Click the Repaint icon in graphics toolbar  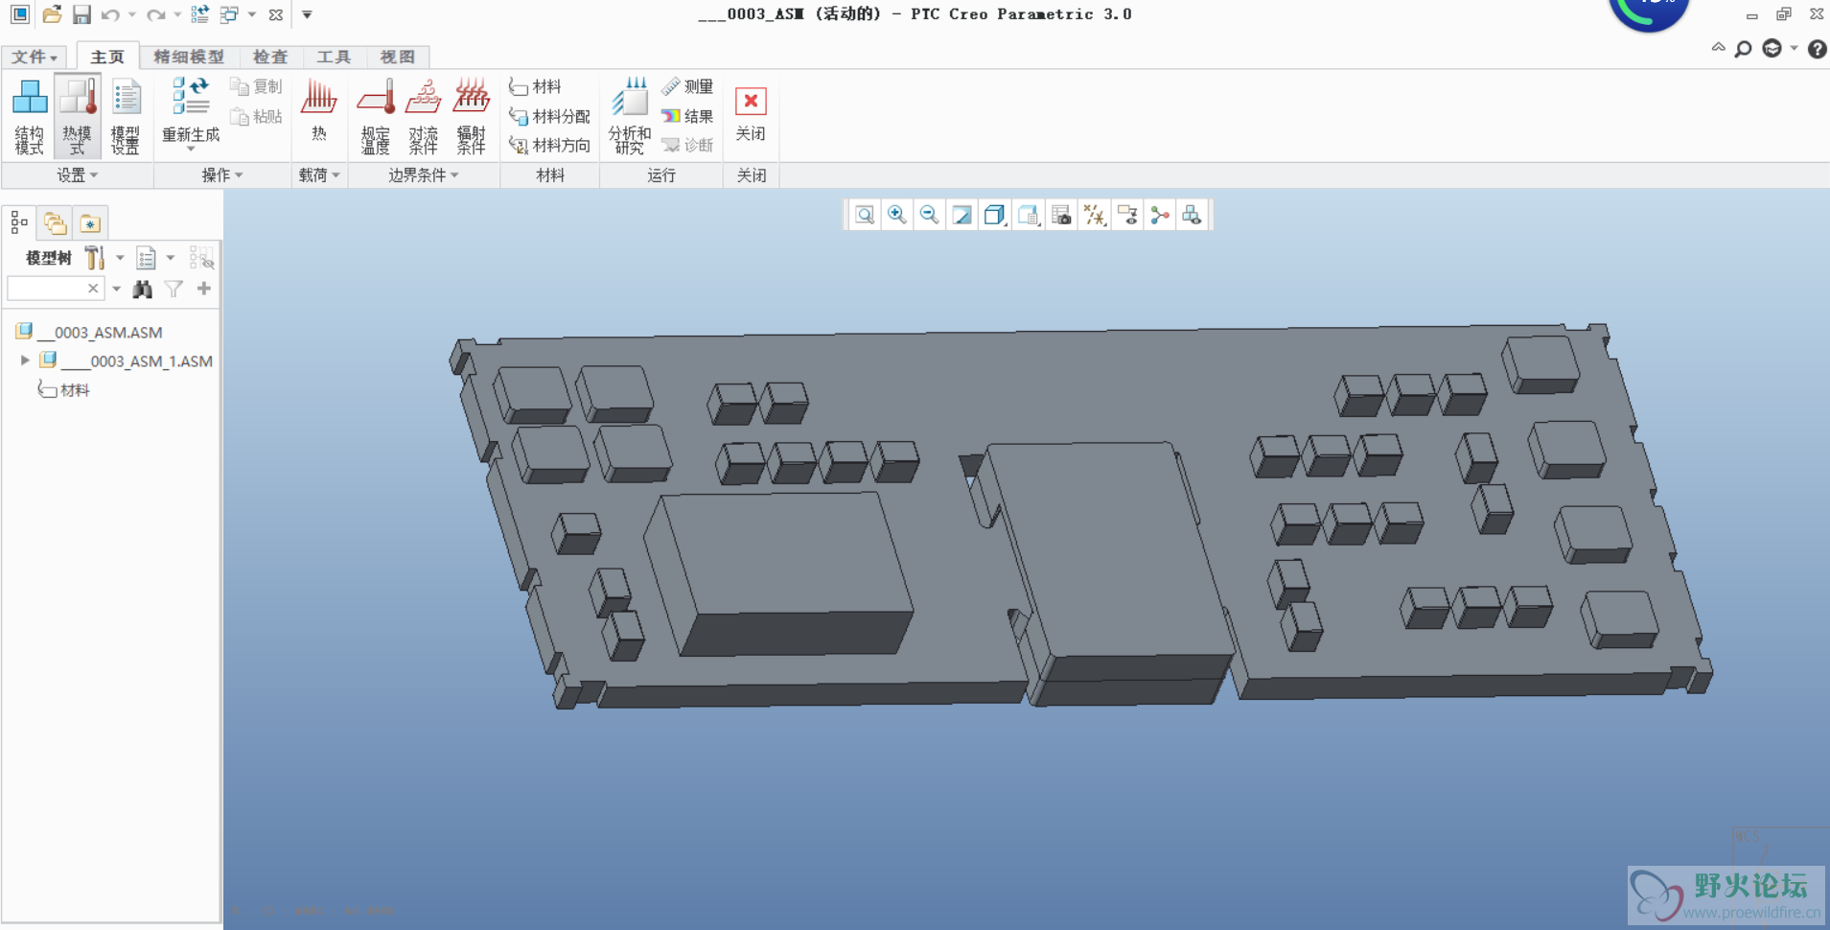pos(961,215)
